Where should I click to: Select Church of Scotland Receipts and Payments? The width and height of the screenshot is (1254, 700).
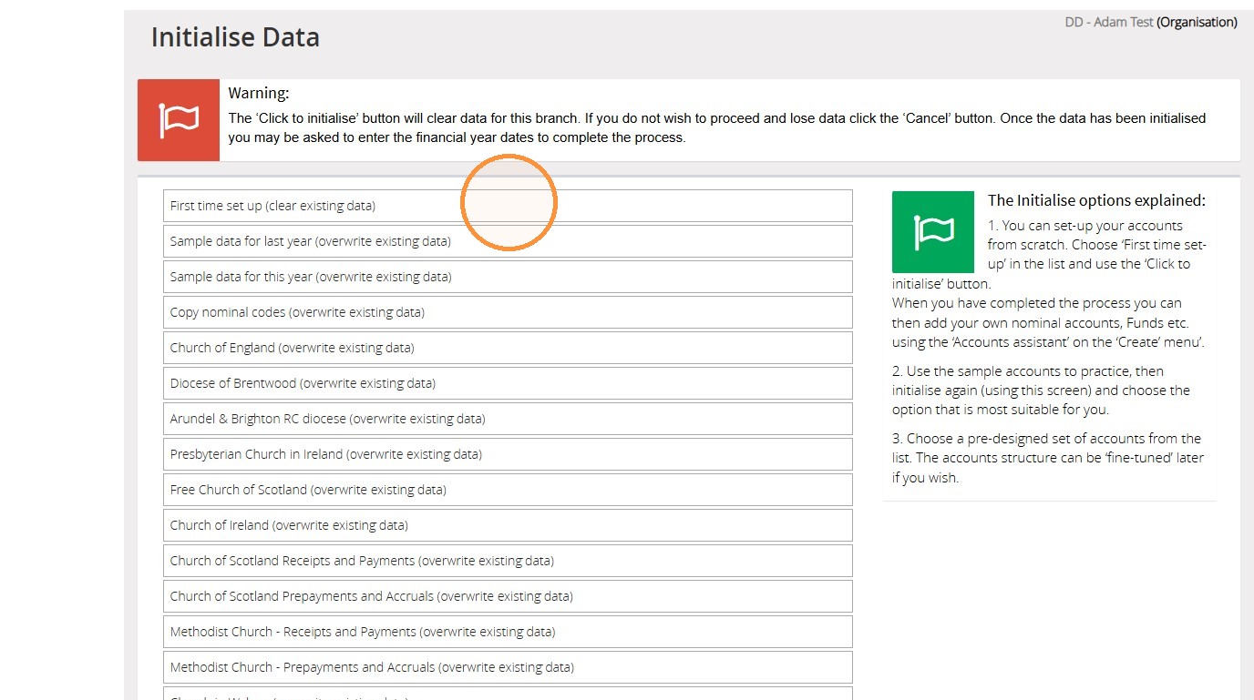pos(508,561)
